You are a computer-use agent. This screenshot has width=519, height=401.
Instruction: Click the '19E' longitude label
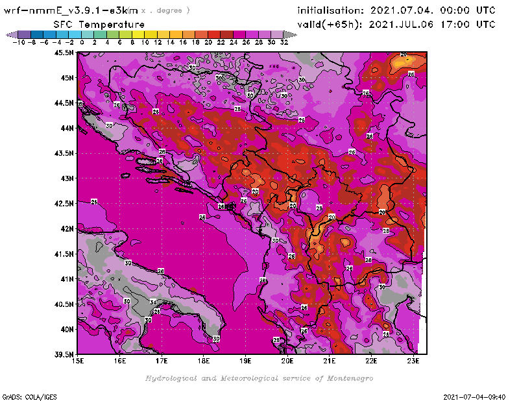click(245, 361)
